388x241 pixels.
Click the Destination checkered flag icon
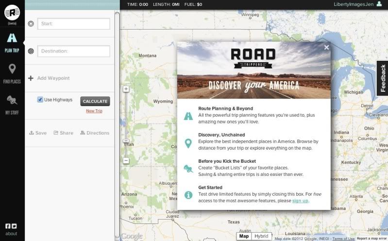coord(31,51)
